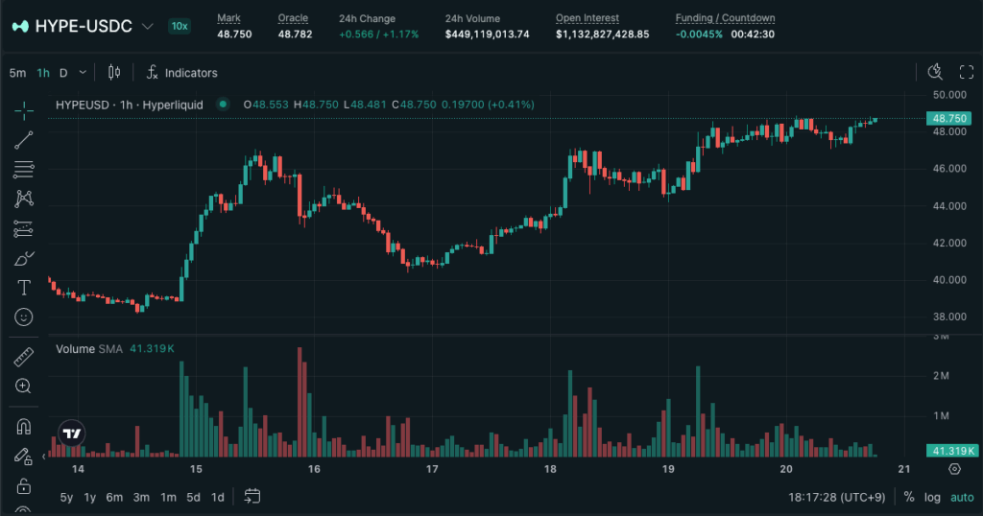Set the range to 5y

66,497
